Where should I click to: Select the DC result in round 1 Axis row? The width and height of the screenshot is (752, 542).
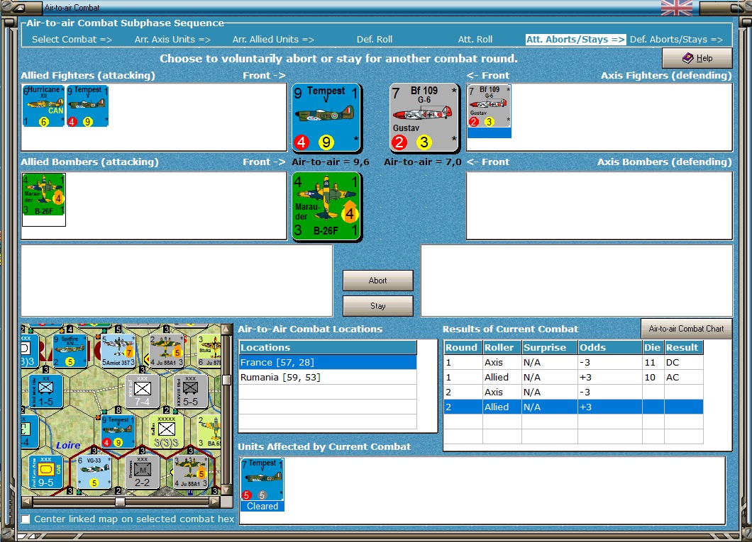(x=683, y=363)
